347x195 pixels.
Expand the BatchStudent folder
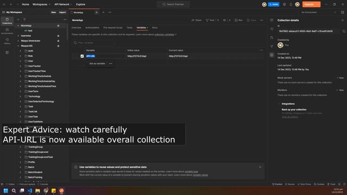click(x=21, y=172)
